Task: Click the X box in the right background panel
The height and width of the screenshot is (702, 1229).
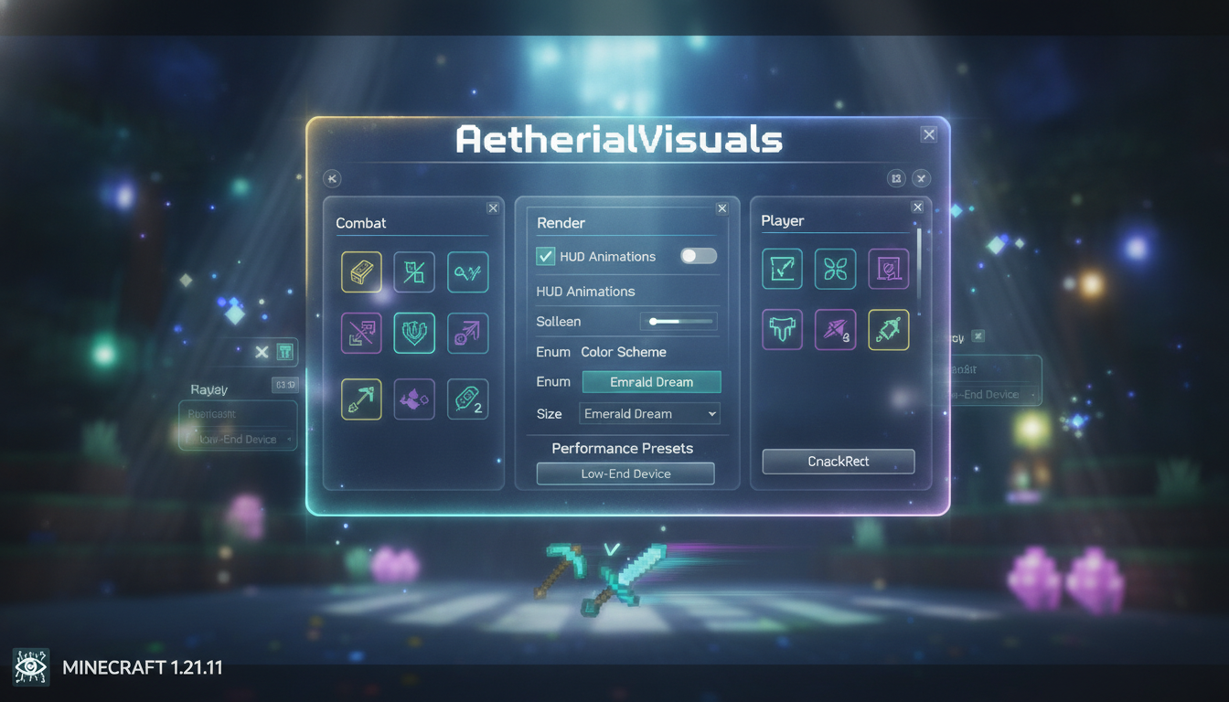Action: pyautogui.click(x=978, y=336)
